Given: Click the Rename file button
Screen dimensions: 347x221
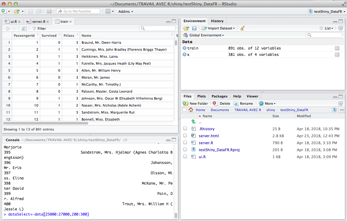Looking at the screenshot, I should (x=243, y=104).
